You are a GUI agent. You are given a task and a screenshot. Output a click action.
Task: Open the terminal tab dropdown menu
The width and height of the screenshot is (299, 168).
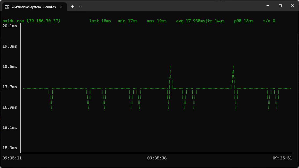click(x=80, y=6)
